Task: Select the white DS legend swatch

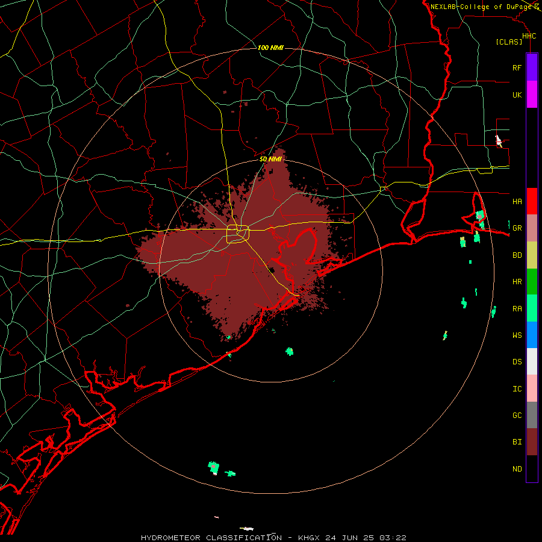Action: tap(532, 361)
